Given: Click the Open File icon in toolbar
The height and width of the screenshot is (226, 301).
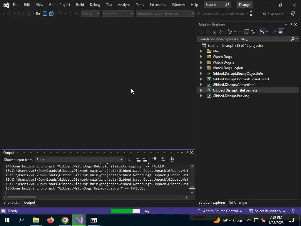Looking at the screenshot, I should point(39,14).
